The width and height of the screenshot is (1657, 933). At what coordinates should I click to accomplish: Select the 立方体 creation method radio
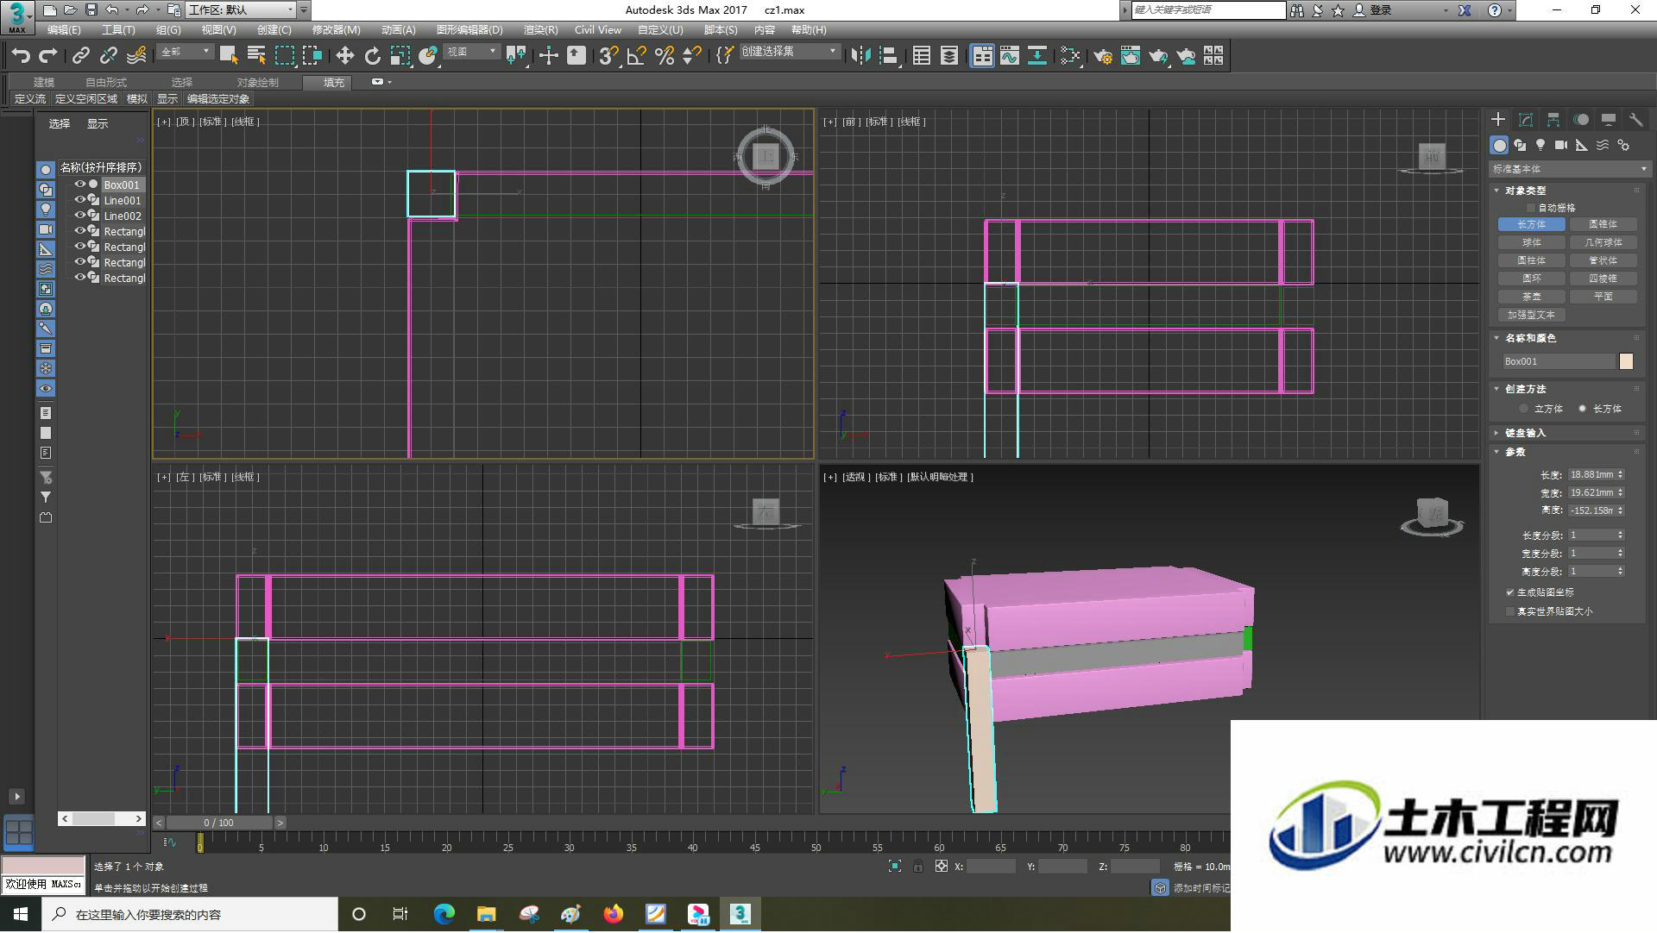tap(1524, 409)
